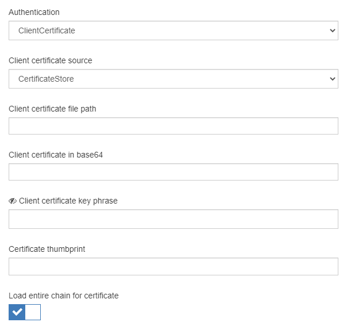347x326 pixels.
Task: Click the Certificate thumbprint text box
Action: point(173,266)
